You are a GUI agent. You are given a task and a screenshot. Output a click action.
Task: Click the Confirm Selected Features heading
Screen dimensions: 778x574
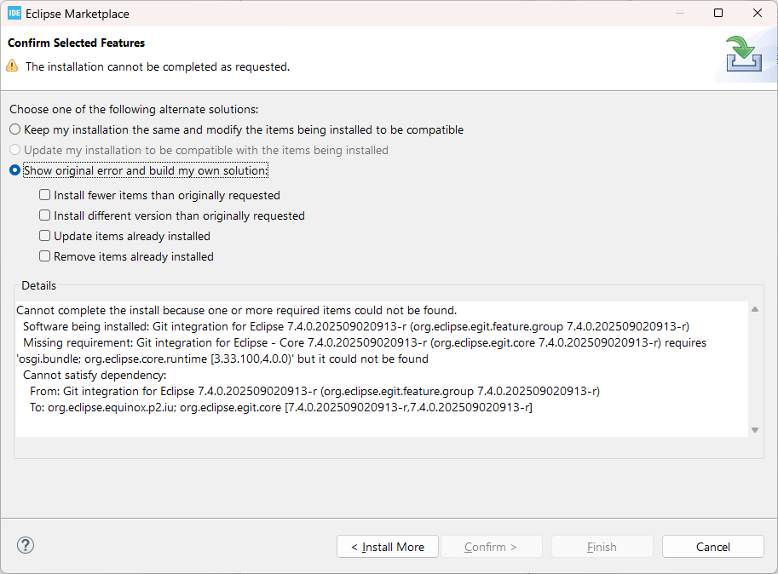(x=77, y=43)
